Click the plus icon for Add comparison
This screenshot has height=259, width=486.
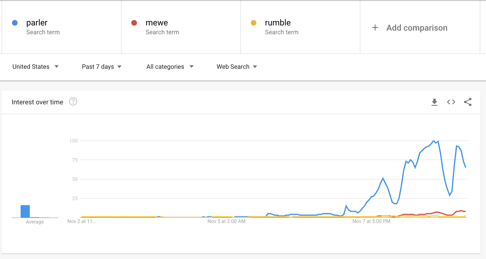(x=375, y=28)
